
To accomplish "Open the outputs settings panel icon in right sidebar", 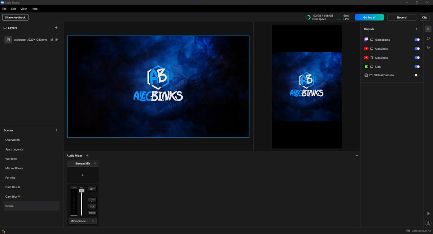I will point(428,29).
